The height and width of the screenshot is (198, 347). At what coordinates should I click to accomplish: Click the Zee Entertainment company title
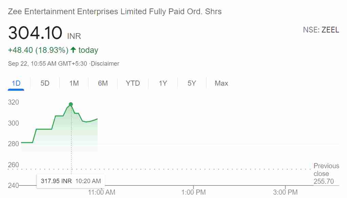point(115,12)
